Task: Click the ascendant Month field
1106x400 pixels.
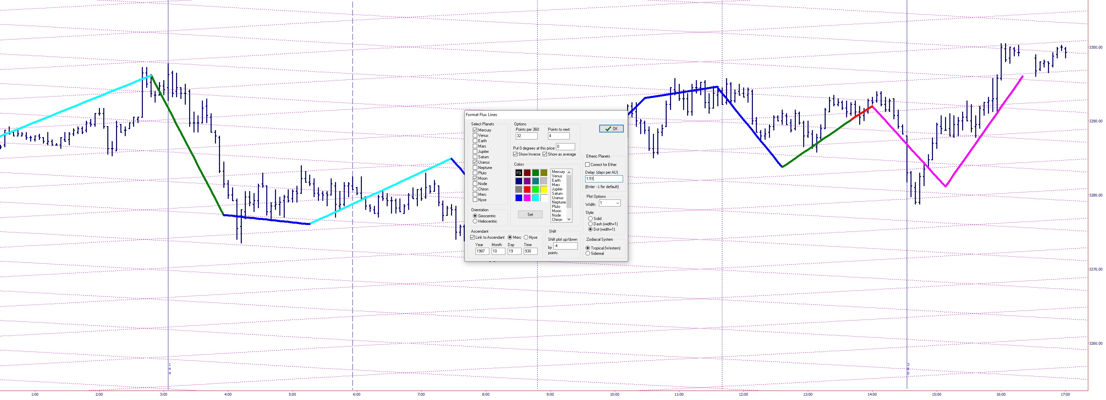Action: pos(498,251)
